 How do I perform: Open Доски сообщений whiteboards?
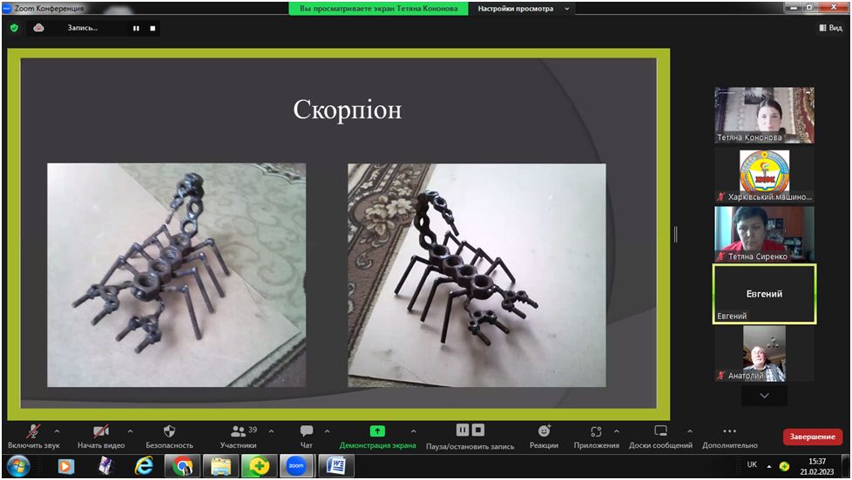tap(660, 436)
